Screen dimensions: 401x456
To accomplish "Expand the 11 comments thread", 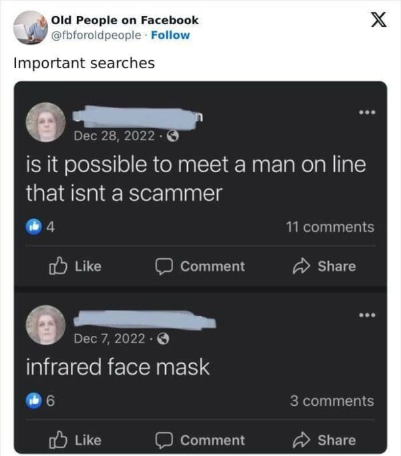I will (x=329, y=227).
